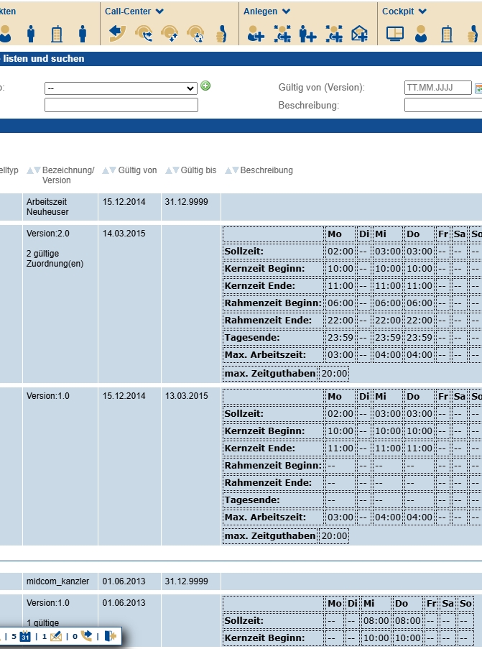Click the Gültig bis column header
The height and width of the screenshot is (649, 482).
tap(198, 170)
